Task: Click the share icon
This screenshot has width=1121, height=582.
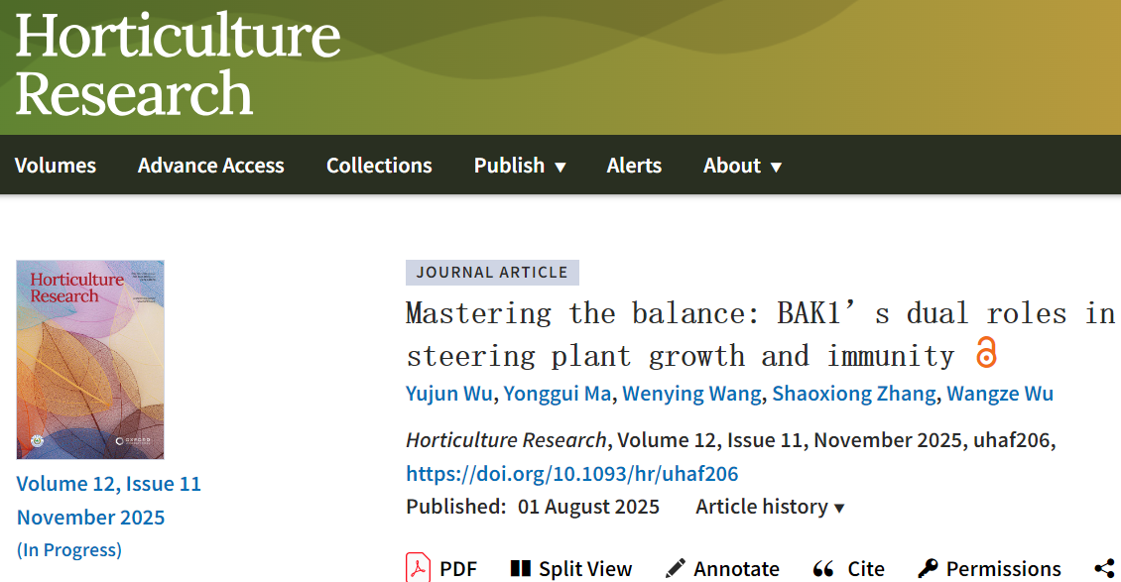Action: click(1104, 568)
